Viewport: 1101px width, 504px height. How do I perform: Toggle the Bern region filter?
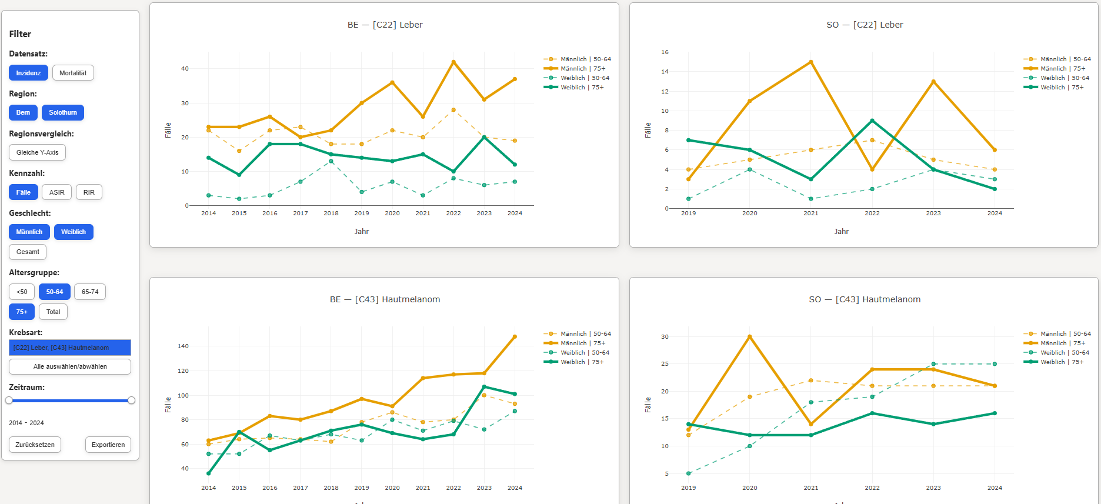coord(24,112)
